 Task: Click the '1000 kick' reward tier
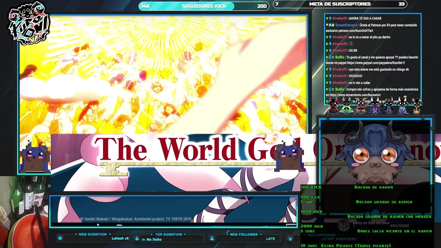311,211
